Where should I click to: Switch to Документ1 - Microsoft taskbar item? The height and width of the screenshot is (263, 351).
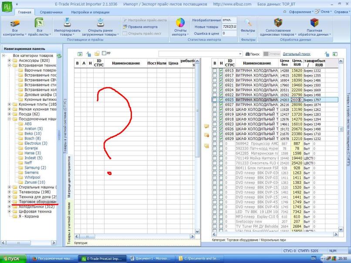coord(150,259)
